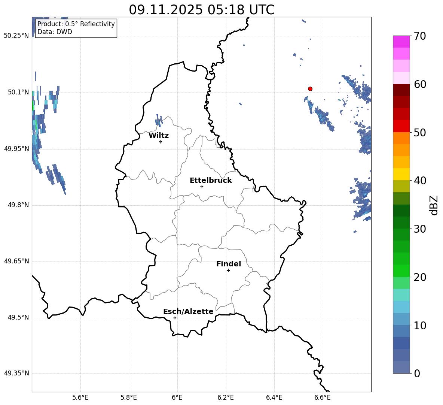Image resolution: width=443 pixels, height=405 pixels.
Task: Click the 5.6°E longitude label
Action: click(x=80, y=398)
